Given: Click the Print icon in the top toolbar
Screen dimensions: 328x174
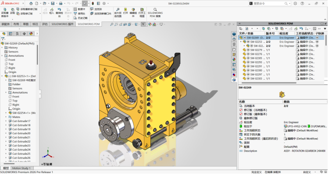Looking at the screenshot, I should [61, 3].
